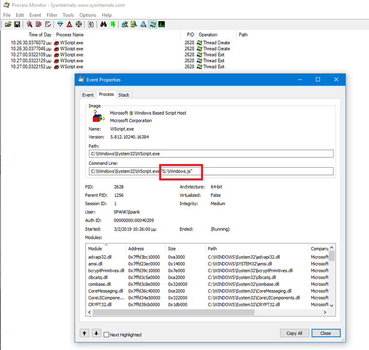Go to previous event with up arrow button

85,333
